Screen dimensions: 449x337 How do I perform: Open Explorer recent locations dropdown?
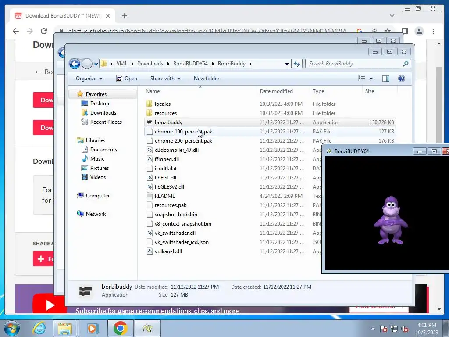(x=96, y=64)
